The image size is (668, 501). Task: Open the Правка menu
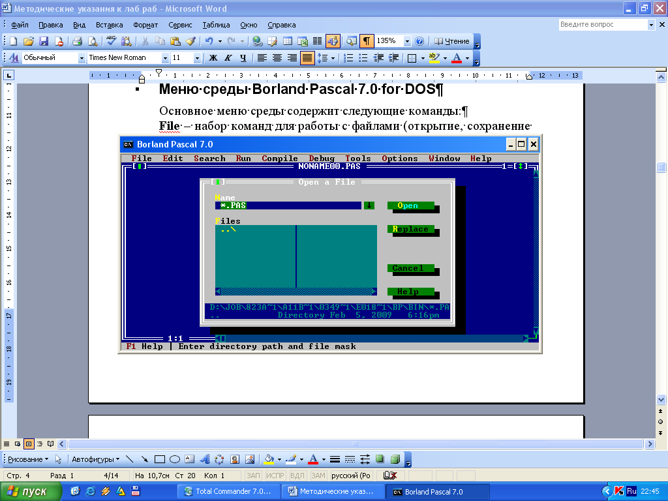coord(51,25)
